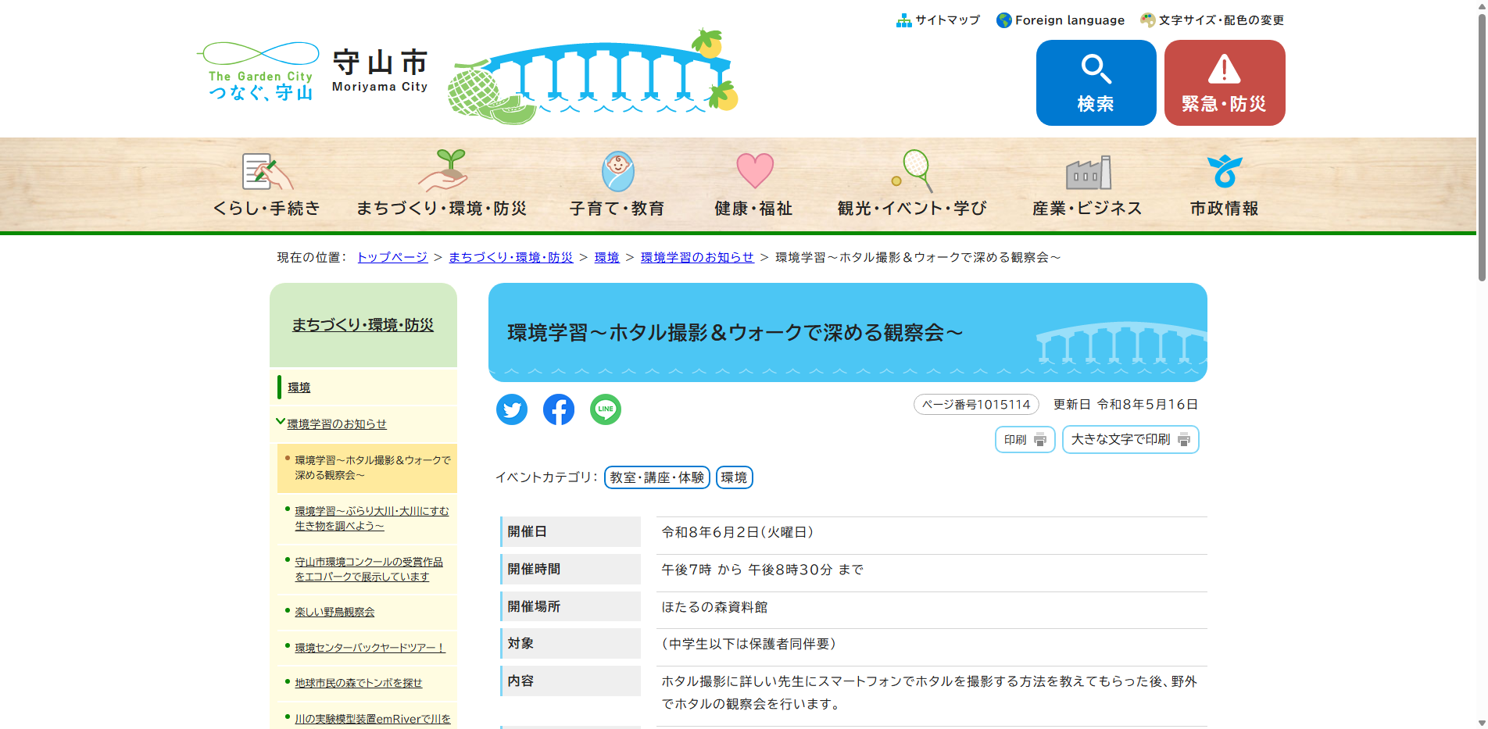Click the 大きな文字で印刷 button
Image resolution: width=1488 pixels, height=729 pixels.
click(1131, 440)
